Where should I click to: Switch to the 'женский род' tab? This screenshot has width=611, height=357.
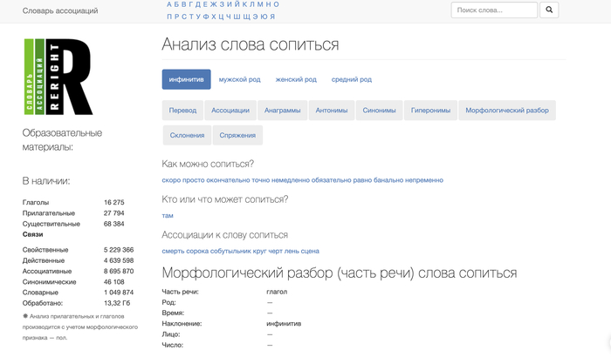[x=296, y=79]
